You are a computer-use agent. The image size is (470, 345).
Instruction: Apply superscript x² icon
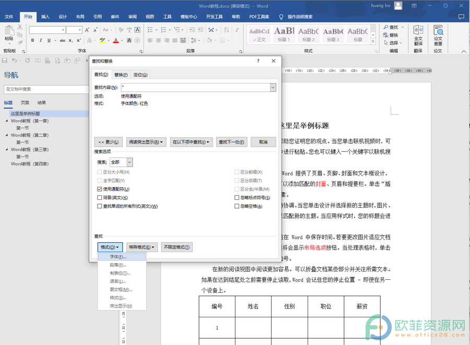(x=79, y=40)
